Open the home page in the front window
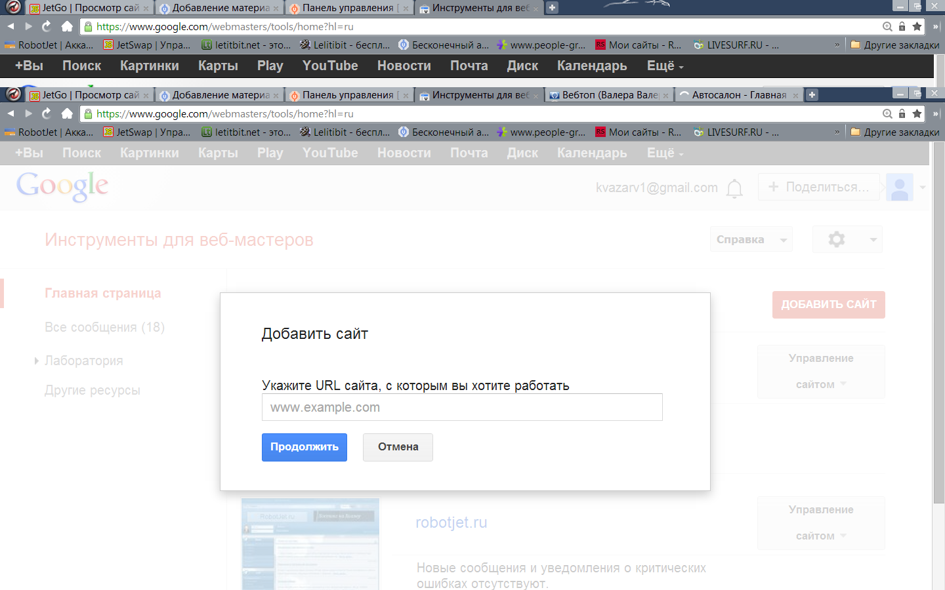 point(67,113)
